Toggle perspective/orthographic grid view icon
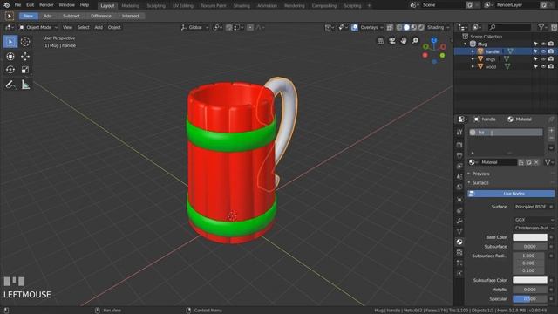This screenshot has width=558, height=314. click(380, 41)
